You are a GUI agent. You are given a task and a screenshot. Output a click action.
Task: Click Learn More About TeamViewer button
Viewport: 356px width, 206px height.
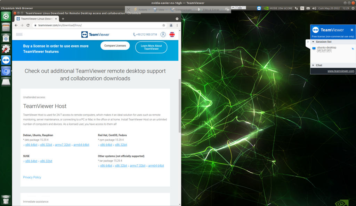click(151, 47)
